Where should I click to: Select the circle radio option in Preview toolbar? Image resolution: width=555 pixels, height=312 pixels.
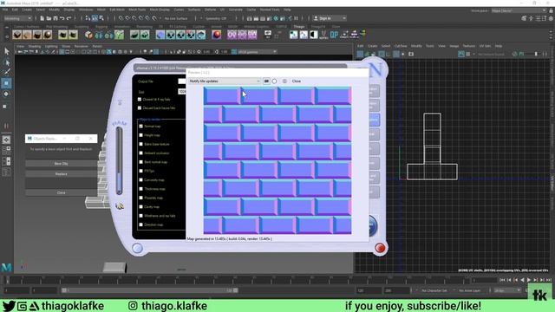point(274,81)
